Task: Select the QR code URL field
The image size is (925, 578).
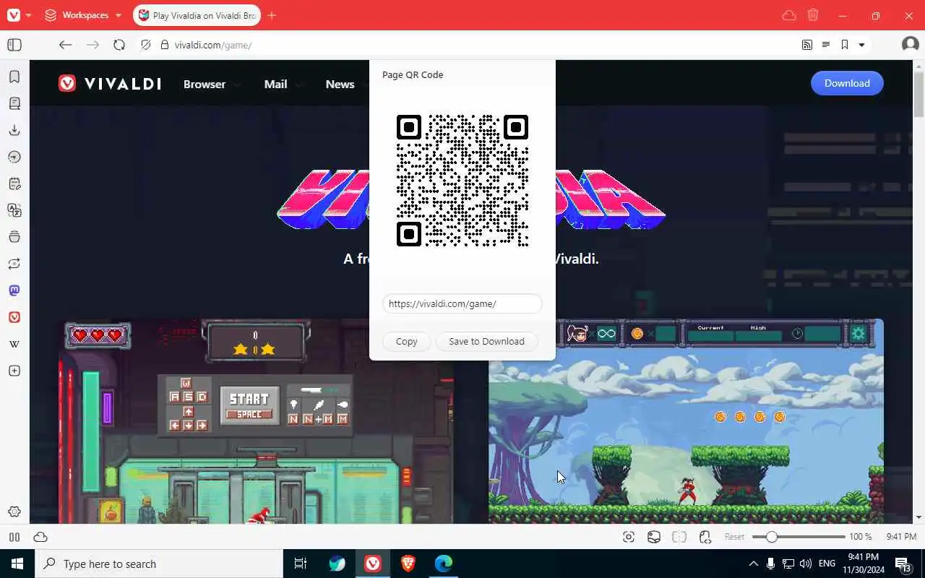Action: pos(462,303)
